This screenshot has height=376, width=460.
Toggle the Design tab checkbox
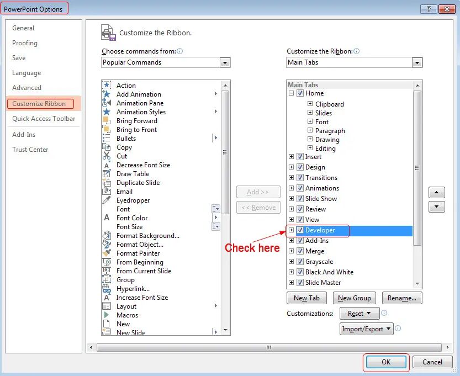pyautogui.click(x=300, y=167)
